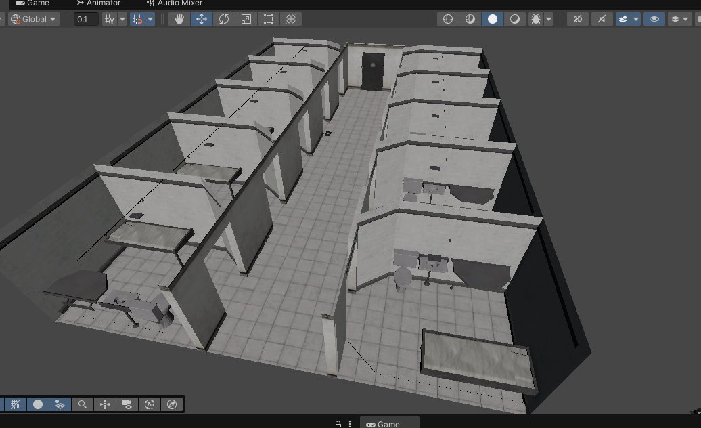Open the Global pivot orientation dropdown
Image resolution: width=701 pixels, height=428 pixels.
[x=32, y=18]
